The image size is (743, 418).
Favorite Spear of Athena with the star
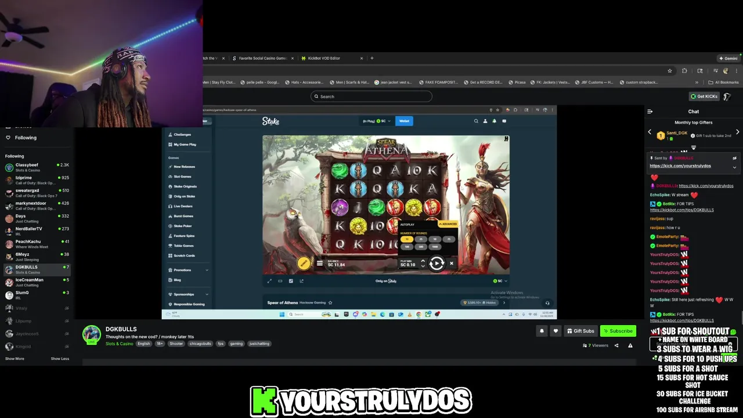(330, 302)
